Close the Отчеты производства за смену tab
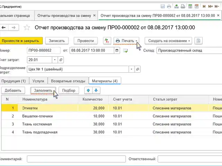The image size is (222, 166). coord(94,16)
